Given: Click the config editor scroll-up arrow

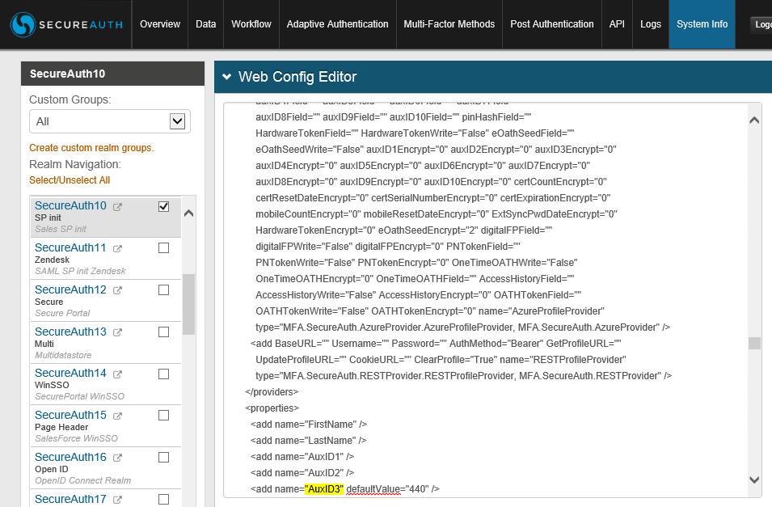Looking at the screenshot, I should 754,120.
